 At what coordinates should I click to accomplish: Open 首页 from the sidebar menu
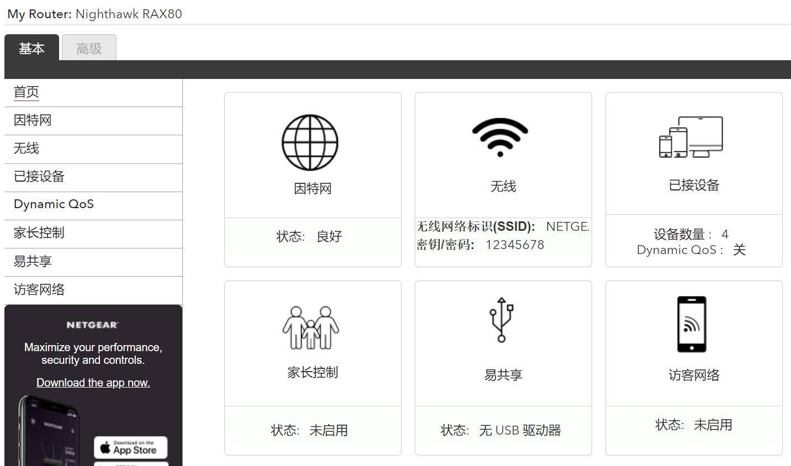[x=25, y=91]
